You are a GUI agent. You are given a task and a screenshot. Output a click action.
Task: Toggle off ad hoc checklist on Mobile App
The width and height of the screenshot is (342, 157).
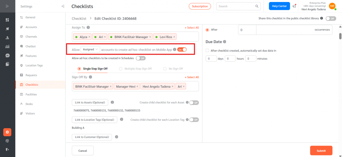(x=182, y=49)
